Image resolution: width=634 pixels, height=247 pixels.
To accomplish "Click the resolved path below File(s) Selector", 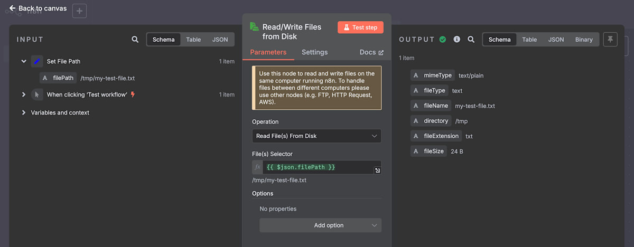I will (279, 180).
